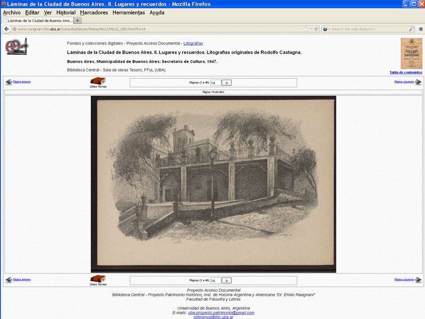
Task: Open the Archivo menu
Action: tap(12, 12)
